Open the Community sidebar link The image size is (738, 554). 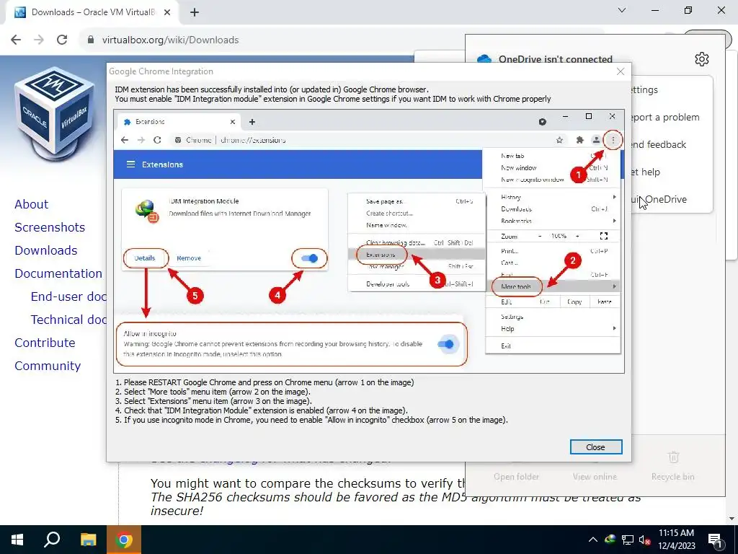point(48,366)
